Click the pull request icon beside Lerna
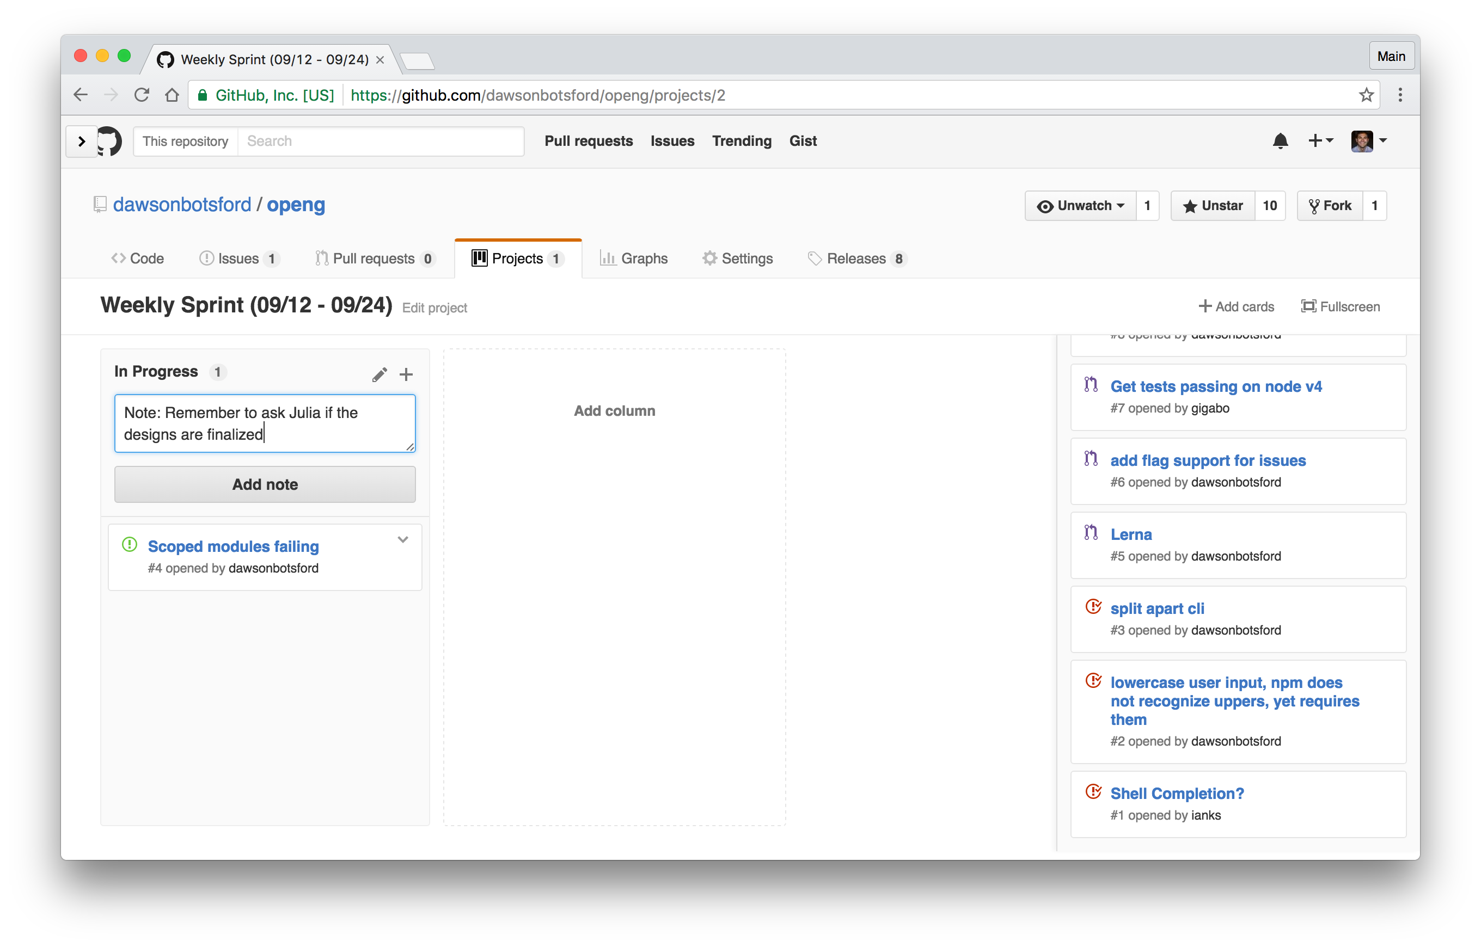1481x947 pixels. (x=1092, y=533)
